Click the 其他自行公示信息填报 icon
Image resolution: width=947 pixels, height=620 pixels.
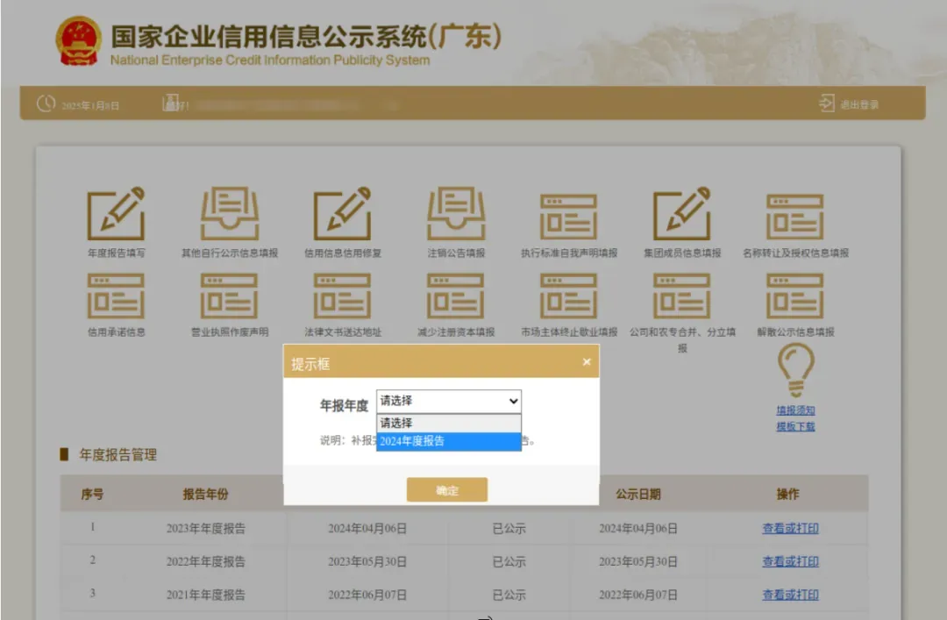[x=229, y=215]
